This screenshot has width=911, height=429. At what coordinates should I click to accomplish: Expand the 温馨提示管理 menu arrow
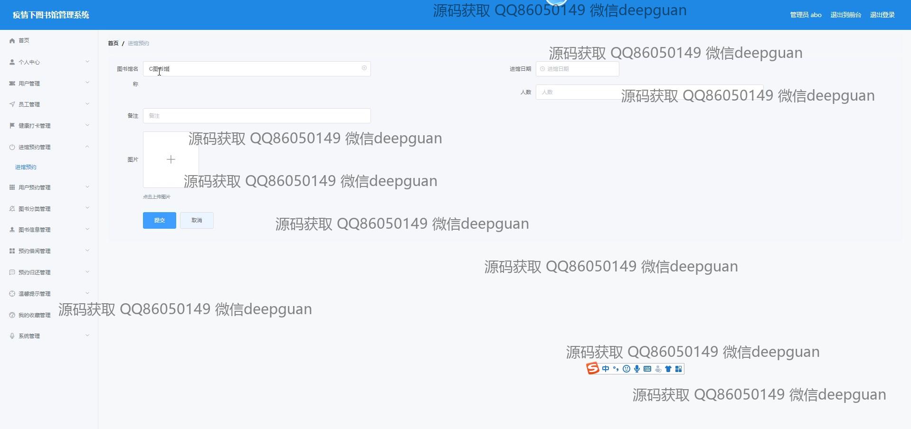(x=87, y=293)
